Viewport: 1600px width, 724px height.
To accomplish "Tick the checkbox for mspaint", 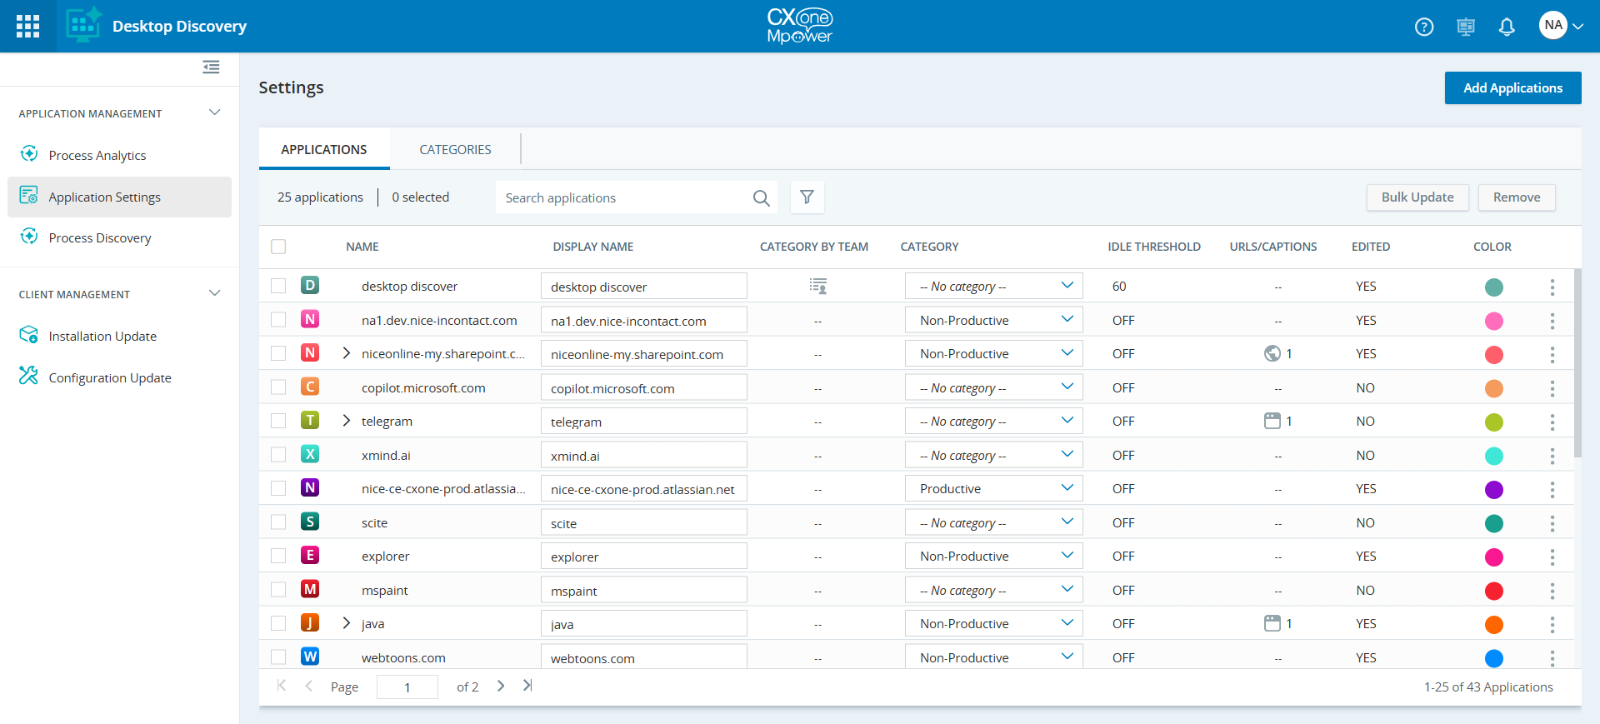I will [x=278, y=590].
